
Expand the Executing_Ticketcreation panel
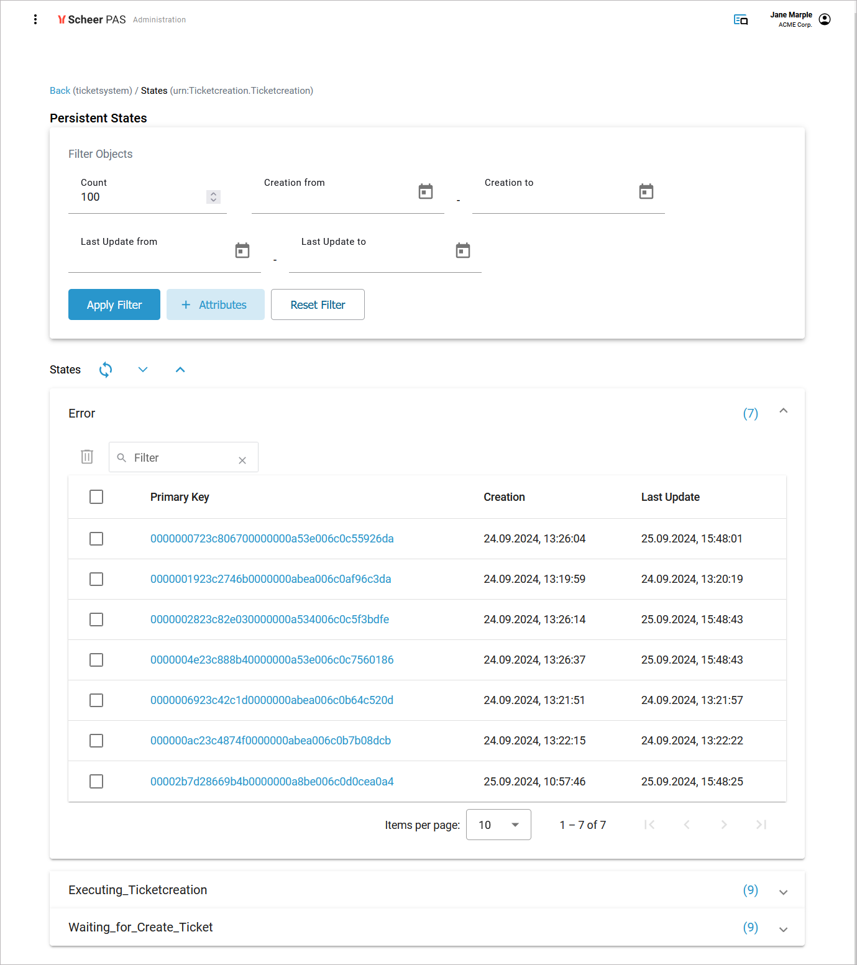784,892
